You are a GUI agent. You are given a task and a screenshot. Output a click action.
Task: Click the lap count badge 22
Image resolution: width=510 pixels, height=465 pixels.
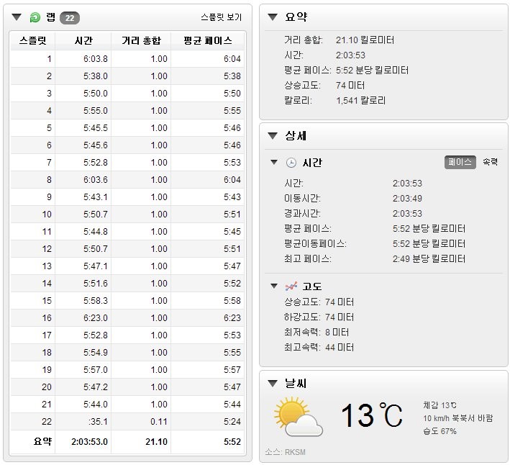[69, 17]
